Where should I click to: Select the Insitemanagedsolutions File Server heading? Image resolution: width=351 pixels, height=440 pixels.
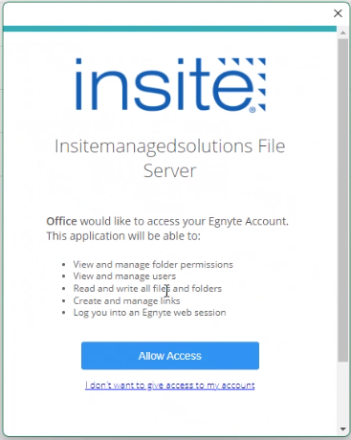[170, 158]
